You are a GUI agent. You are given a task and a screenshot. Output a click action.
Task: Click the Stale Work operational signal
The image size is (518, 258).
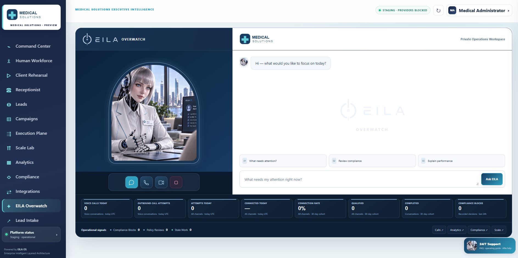(x=181, y=230)
